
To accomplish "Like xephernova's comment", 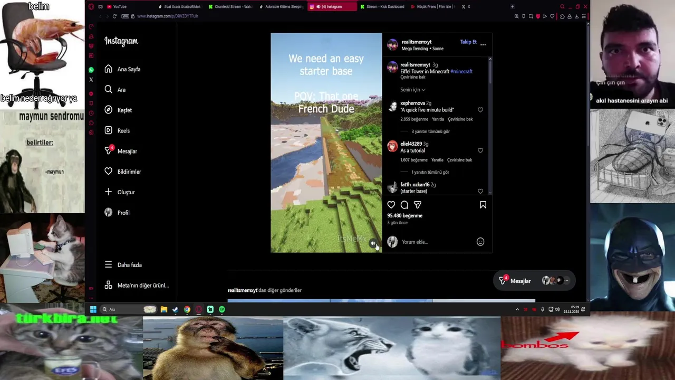I will [480, 110].
